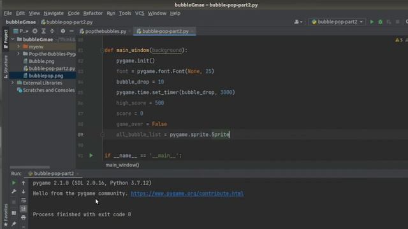The image size is (408, 229).
Task: Click the Stop square in Run panel
Action: click(14, 202)
